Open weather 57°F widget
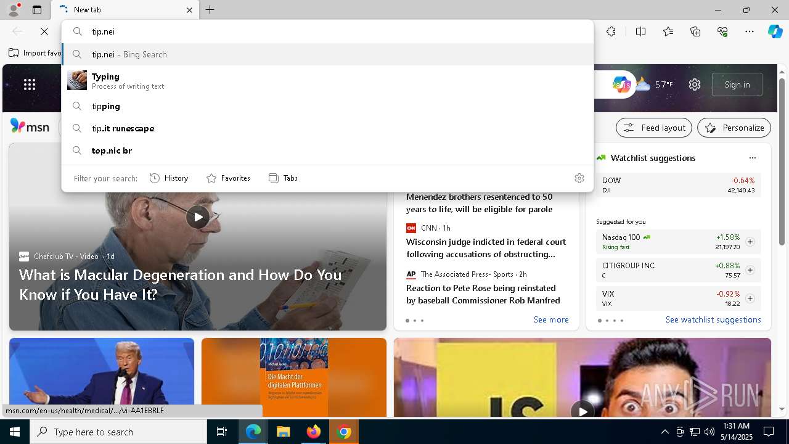Screen dimensions: 789x444 pyautogui.click(x=655, y=84)
